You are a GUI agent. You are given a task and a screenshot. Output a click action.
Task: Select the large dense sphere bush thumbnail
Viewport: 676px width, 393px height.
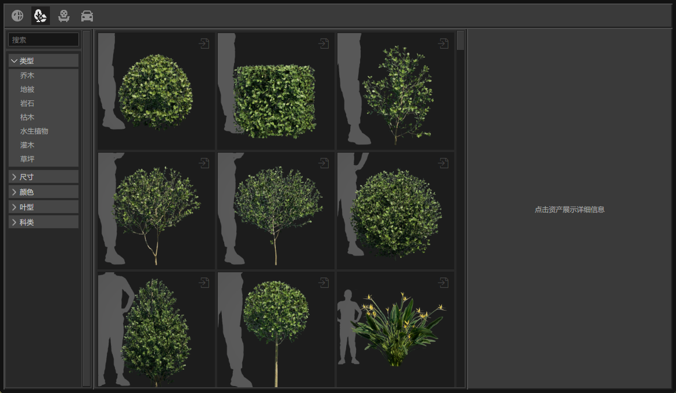pos(395,211)
